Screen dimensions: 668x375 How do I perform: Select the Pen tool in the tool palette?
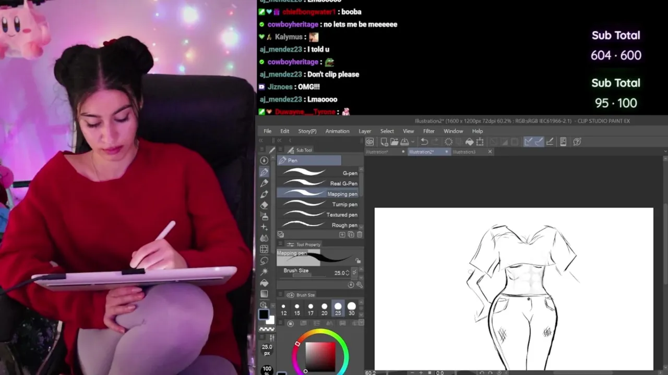[264, 172]
